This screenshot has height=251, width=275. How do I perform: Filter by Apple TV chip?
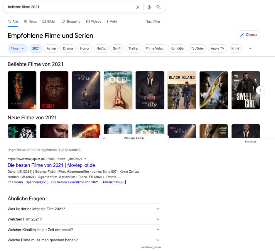pyautogui.click(x=217, y=49)
